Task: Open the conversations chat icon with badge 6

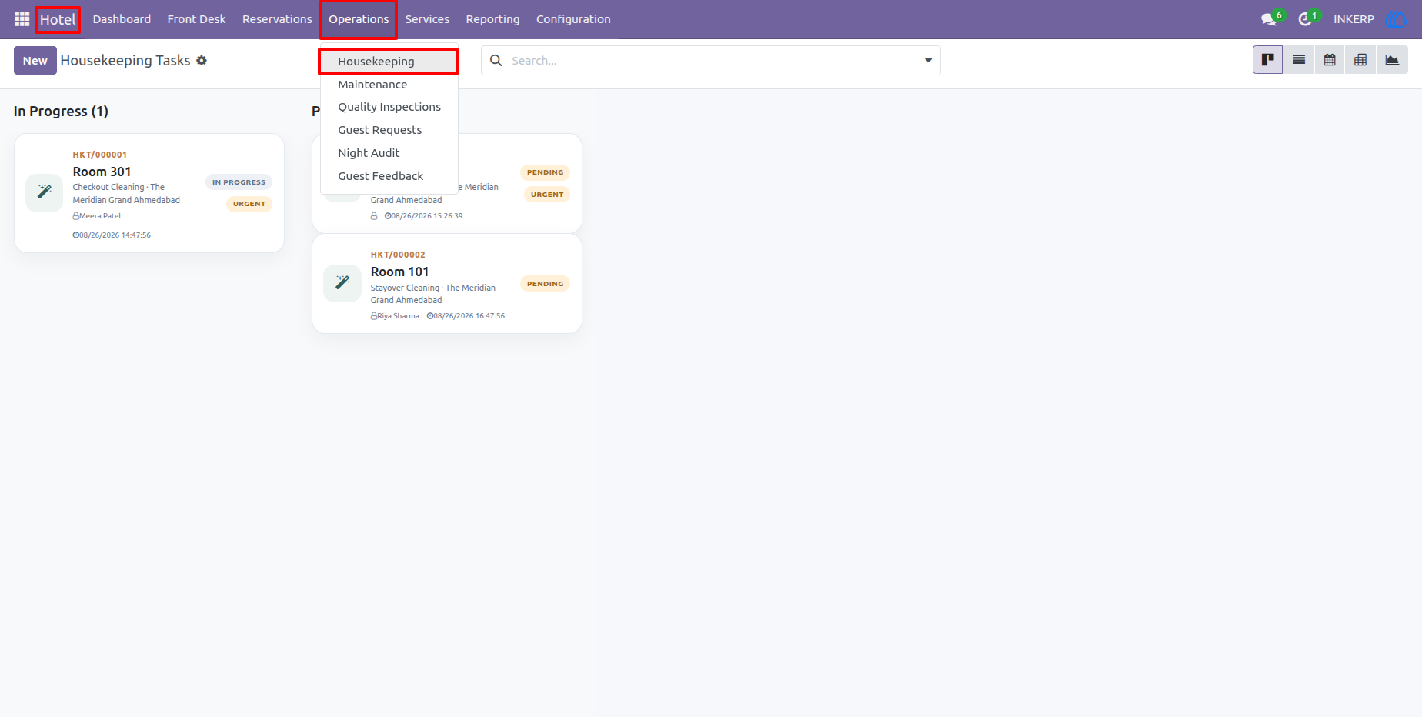Action: pyautogui.click(x=1270, y=19)
